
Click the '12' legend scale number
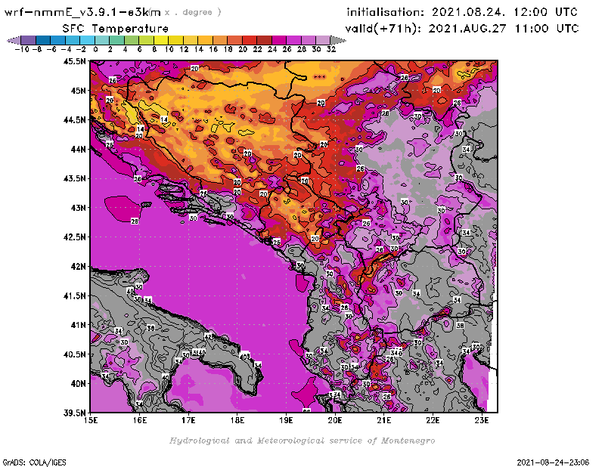point(184,49)
